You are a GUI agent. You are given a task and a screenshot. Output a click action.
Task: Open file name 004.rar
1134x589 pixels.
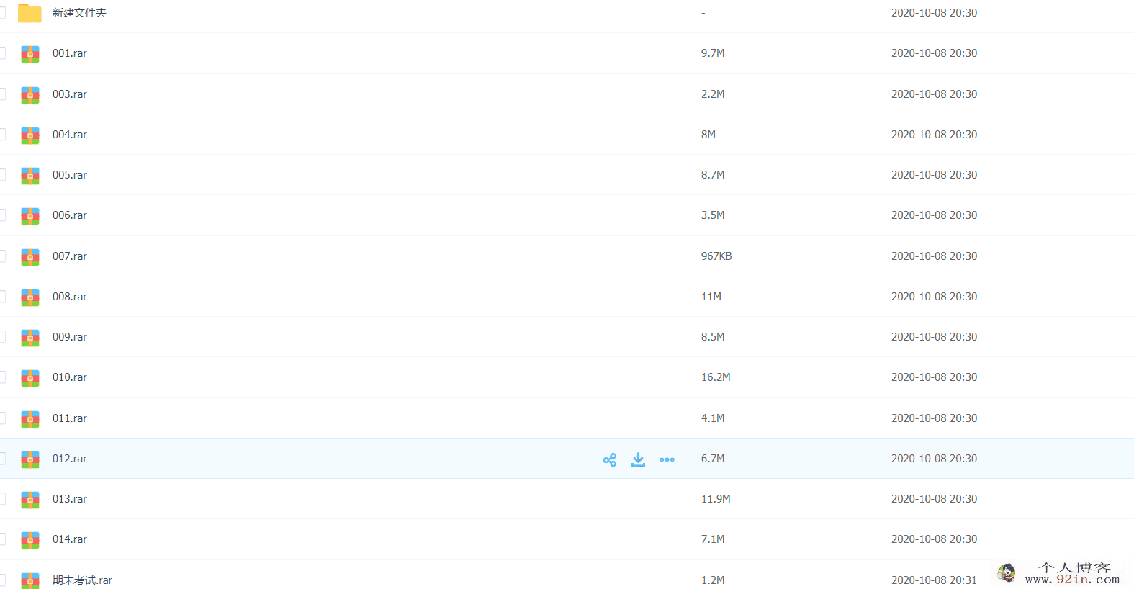coord(70,135)
